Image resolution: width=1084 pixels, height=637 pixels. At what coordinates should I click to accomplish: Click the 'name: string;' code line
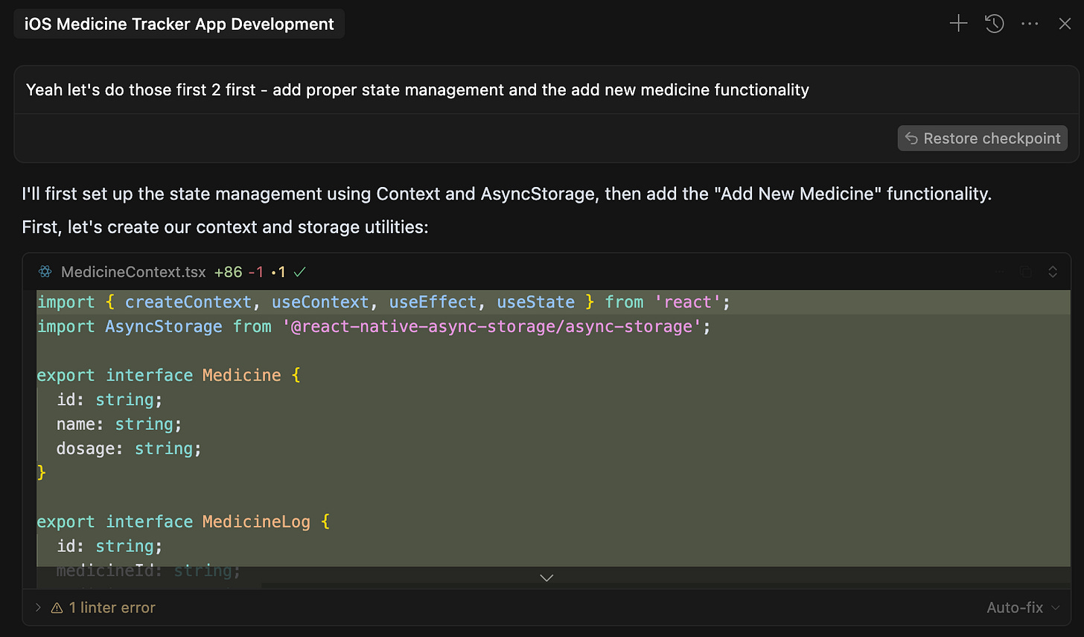click(x=119, y=424)
